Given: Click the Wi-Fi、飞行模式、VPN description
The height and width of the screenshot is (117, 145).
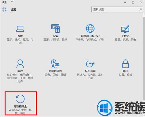Looking at the screenshot, I should pyautogui.click(x=90, y=39).
